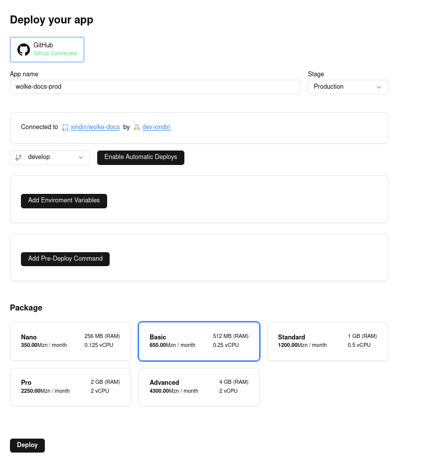Click the chevron arrow in Stage selector

pyautogui.click(x=379, y=87)
